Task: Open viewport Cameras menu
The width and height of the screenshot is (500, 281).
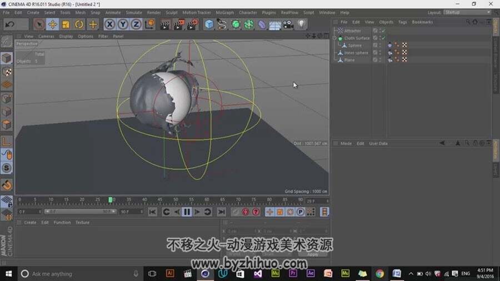Action: point(46,36)
